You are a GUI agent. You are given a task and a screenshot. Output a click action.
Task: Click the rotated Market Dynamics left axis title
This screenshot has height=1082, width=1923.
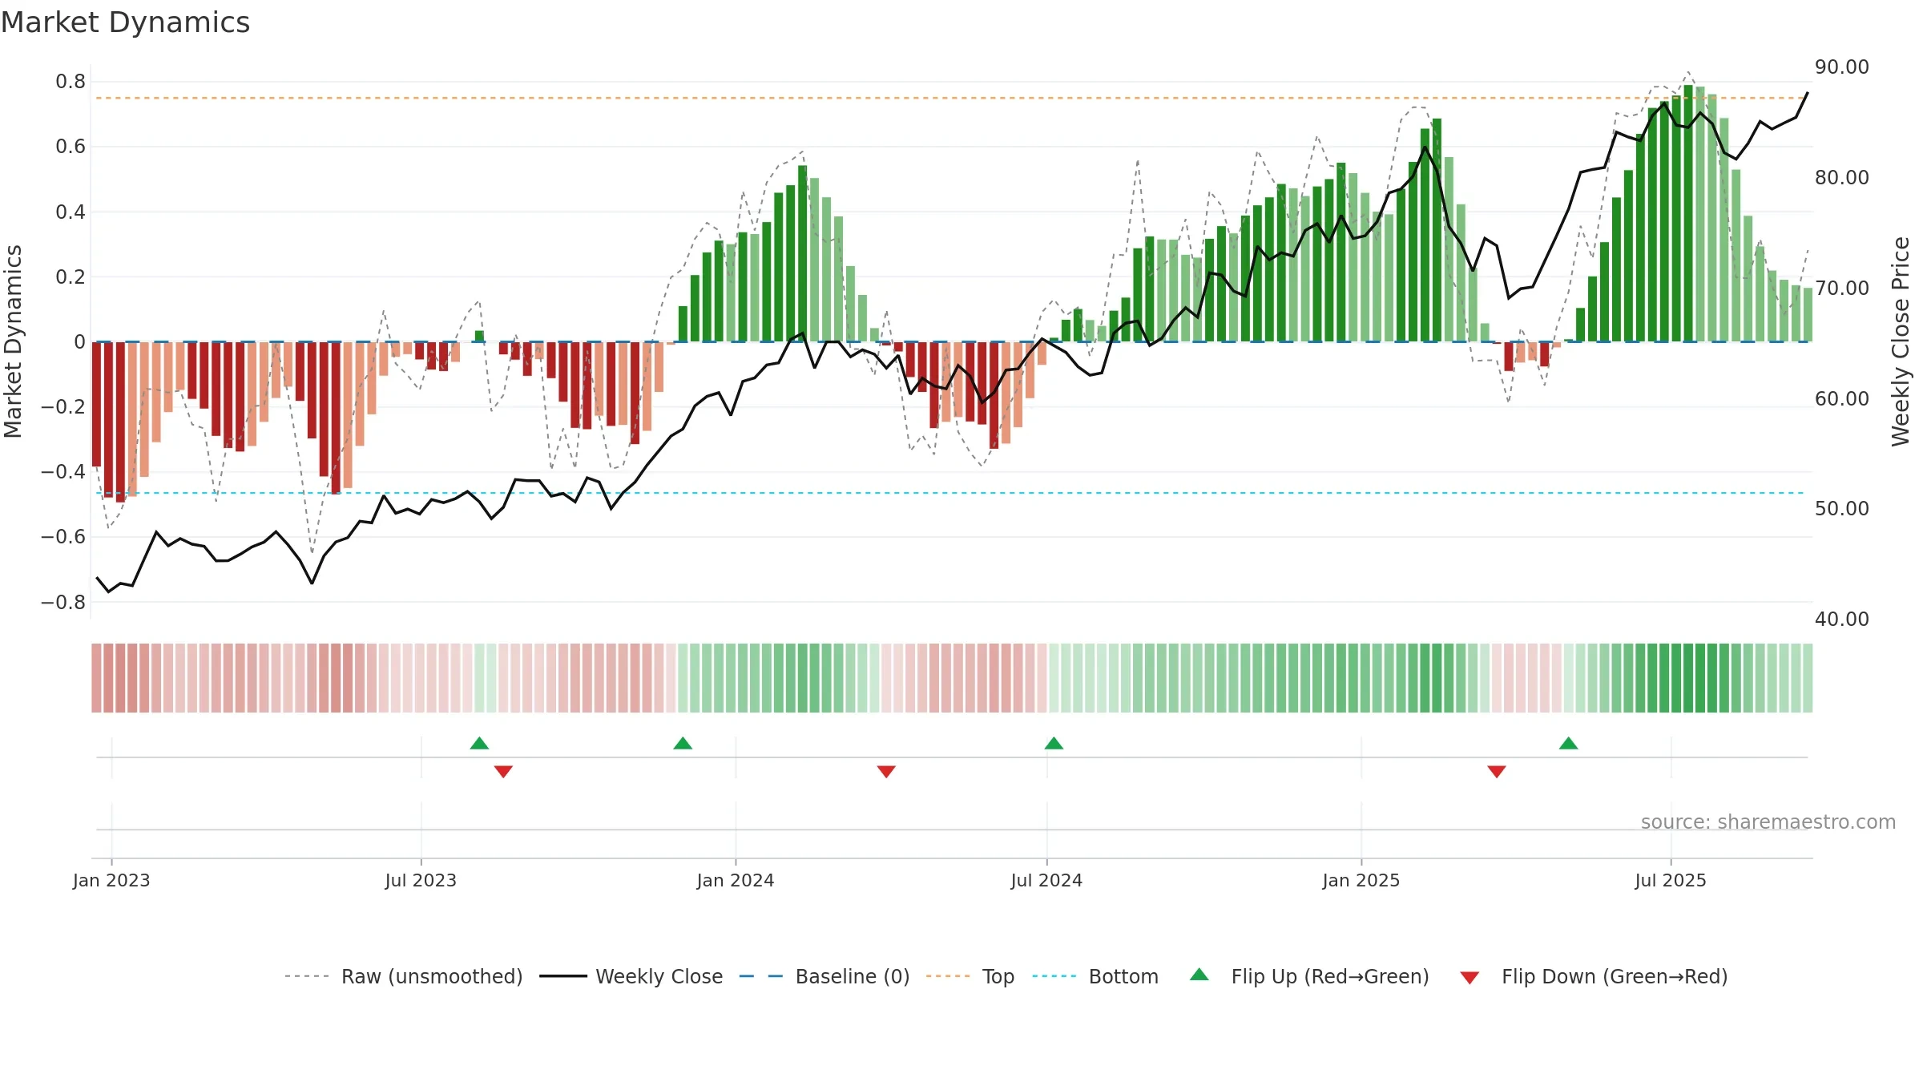pos(13,341)
